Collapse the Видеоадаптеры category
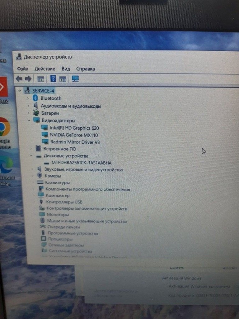The width and height of the screenshot is (239, 319). (x=29, y=121)
